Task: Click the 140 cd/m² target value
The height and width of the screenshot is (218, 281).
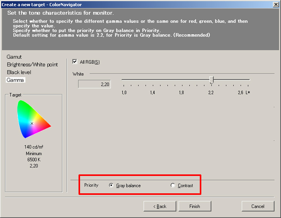Action: point(34,147)
